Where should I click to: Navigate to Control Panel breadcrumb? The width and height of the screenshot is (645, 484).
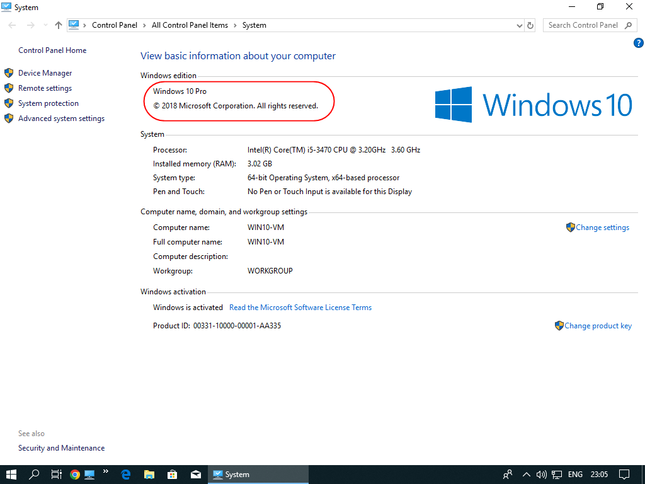coord(114,25)
